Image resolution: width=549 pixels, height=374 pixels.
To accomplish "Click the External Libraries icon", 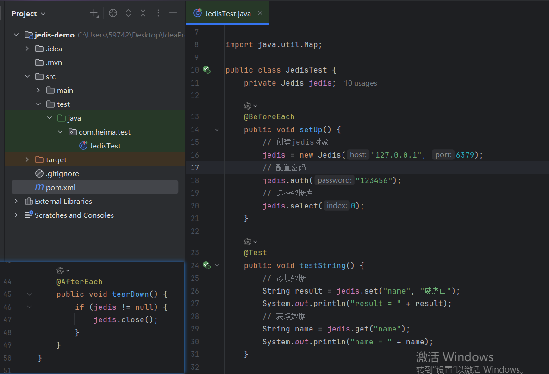I will (29, 201).
